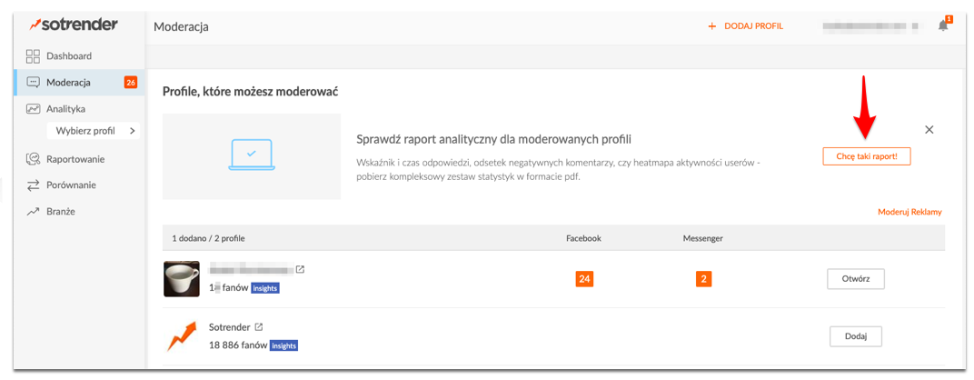The width and height of the screenshot is (974, 380).
Task: Click the Branże trend icon
Action: pyautogui.click(x=34, y=211)
